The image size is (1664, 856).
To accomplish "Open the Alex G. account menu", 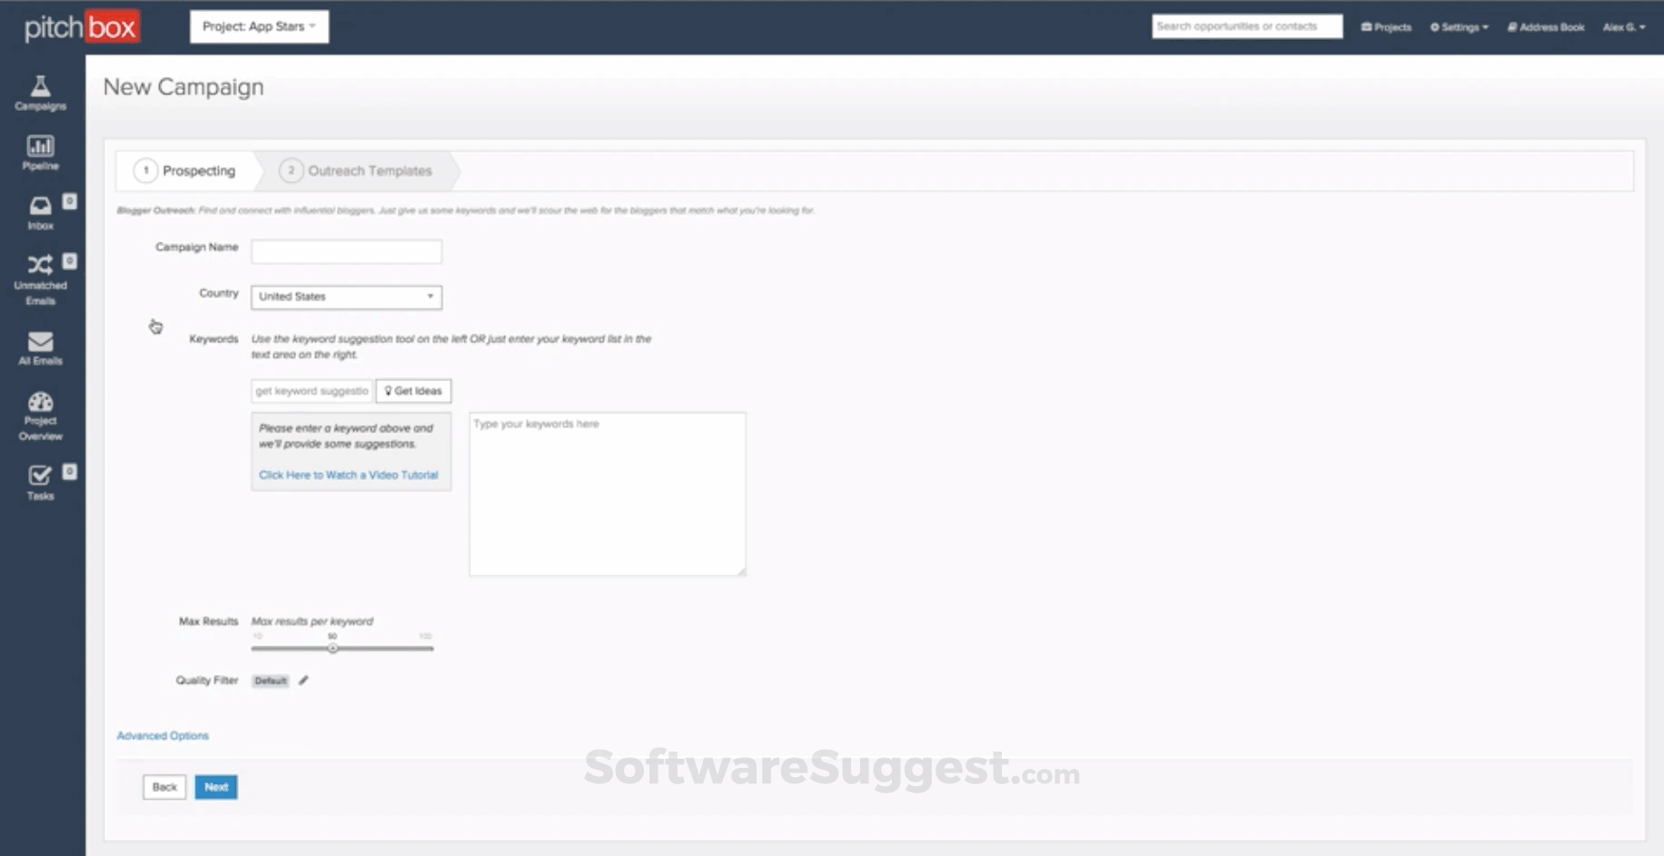I will click(x=1625, y=26).
